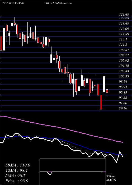Click the 50MA : 110.6 readout
Image resolution: width=132 pixels, height=185 pixels.
[x=18, y=165]
